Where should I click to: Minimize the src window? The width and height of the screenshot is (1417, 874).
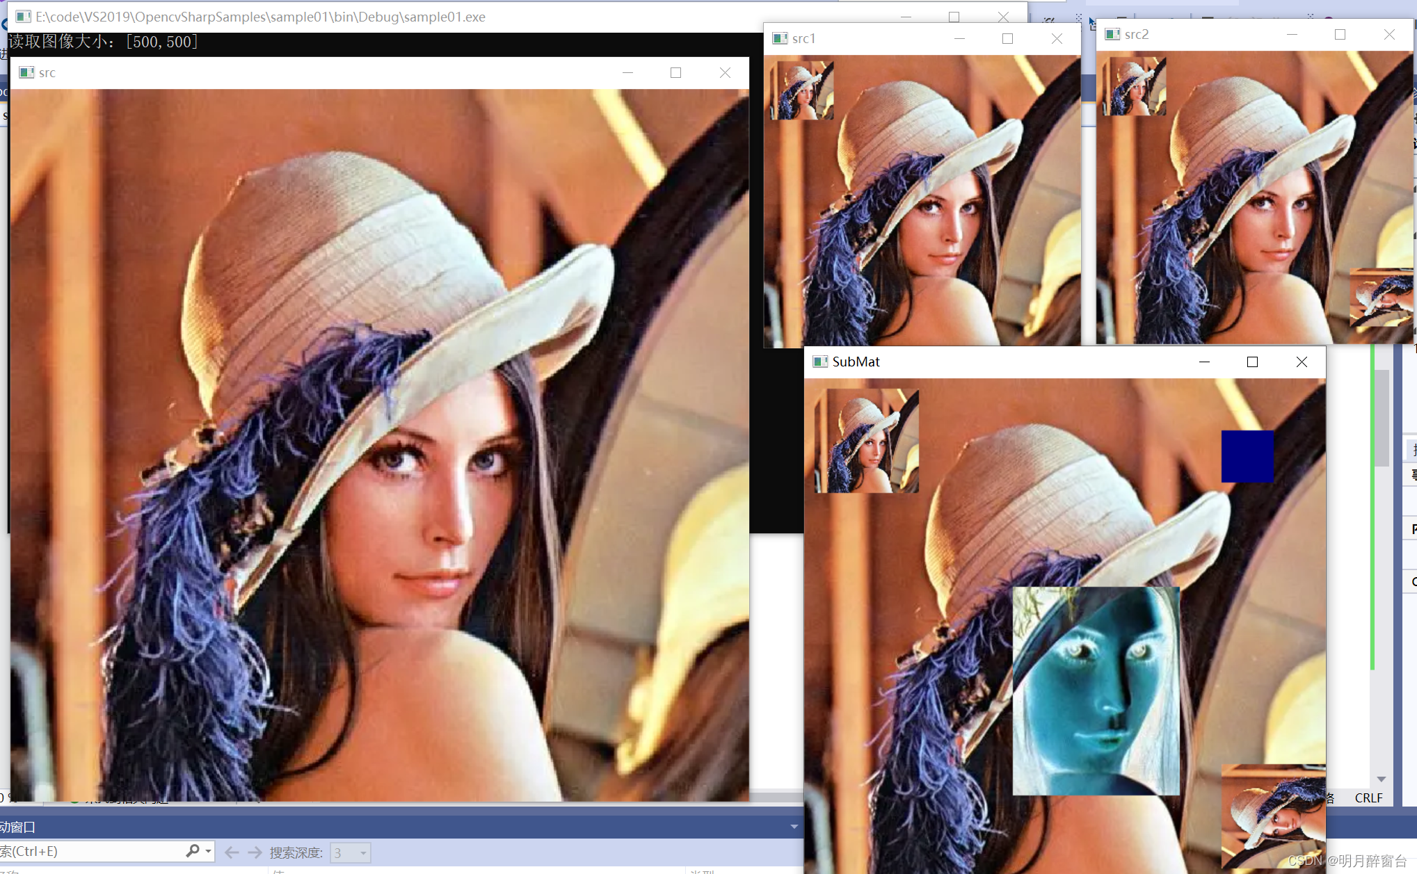coord(627,72)
